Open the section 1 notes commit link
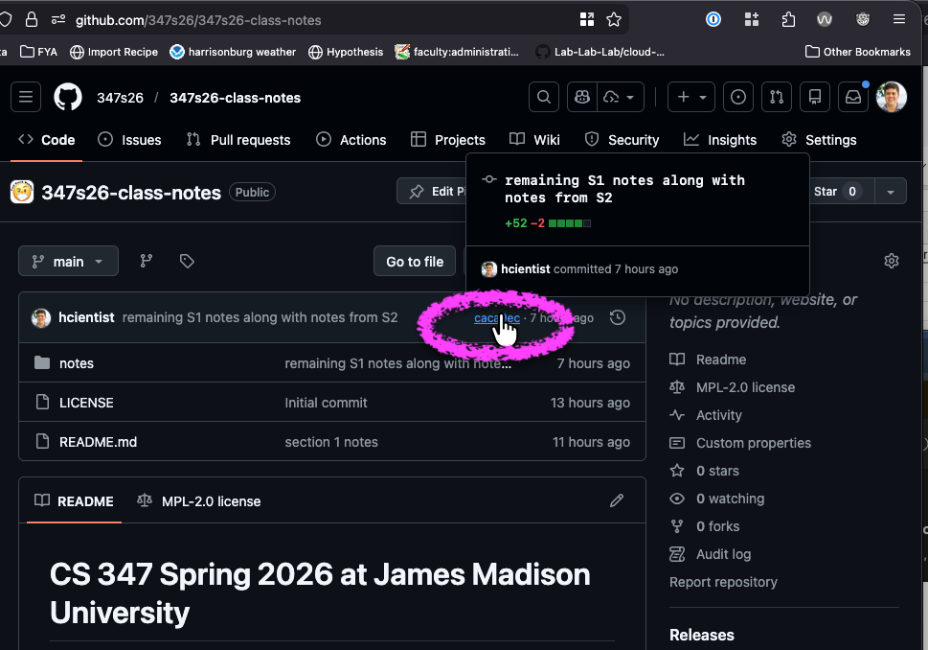 331,442
